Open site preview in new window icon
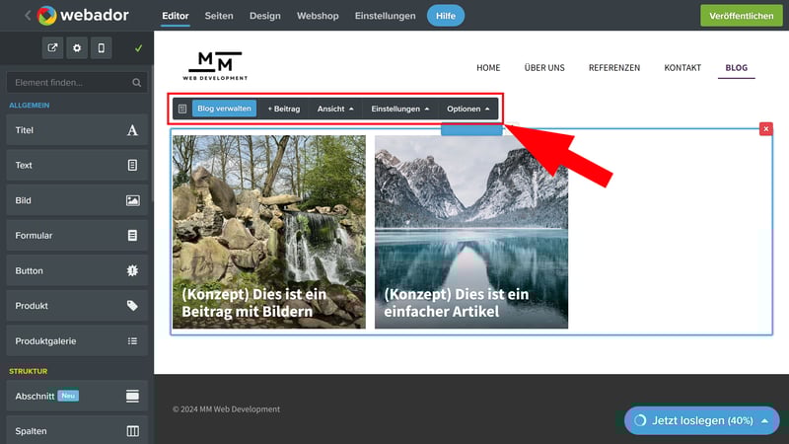 (x=53, y=47)
